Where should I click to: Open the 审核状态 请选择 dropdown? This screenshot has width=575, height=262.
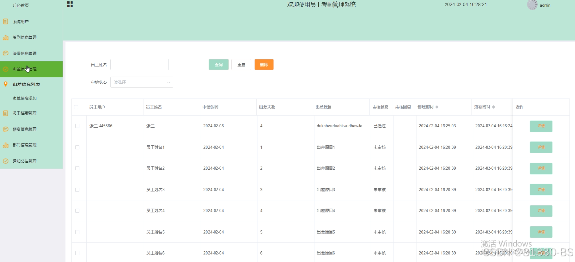pyautogui.click(x=142, y=83)
